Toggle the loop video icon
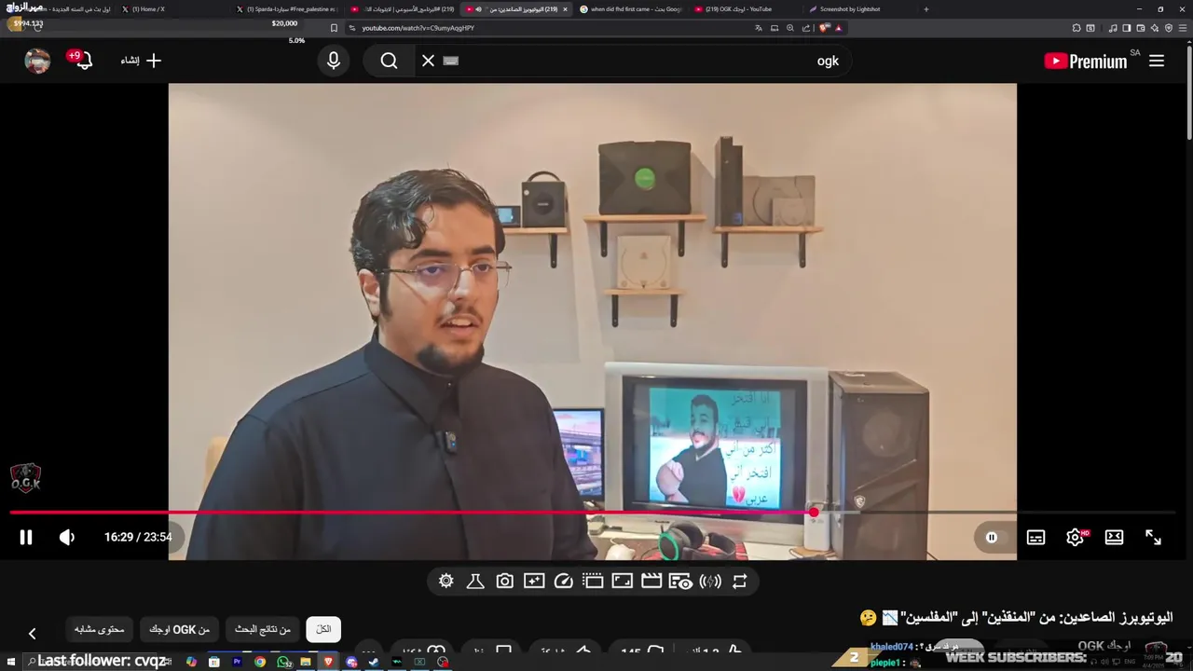 [x=740, y=582]
